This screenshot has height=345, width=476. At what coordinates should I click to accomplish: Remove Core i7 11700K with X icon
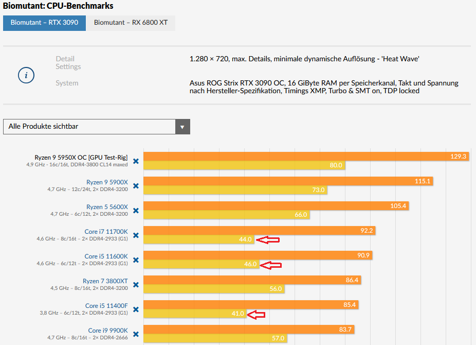[x=136, y=235]
